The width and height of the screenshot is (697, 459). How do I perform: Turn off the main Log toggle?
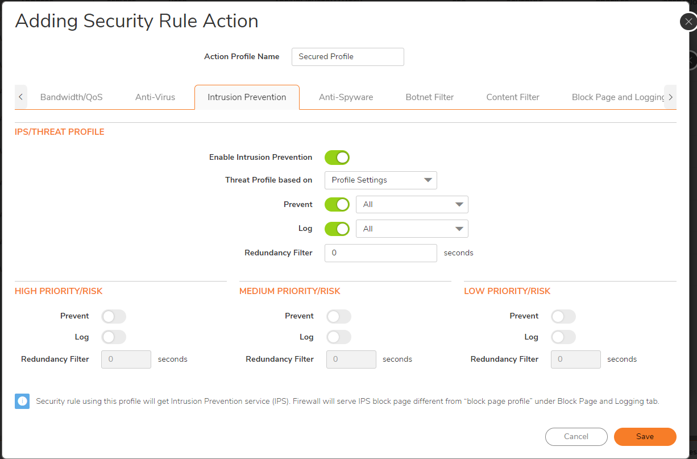point(337,229)
